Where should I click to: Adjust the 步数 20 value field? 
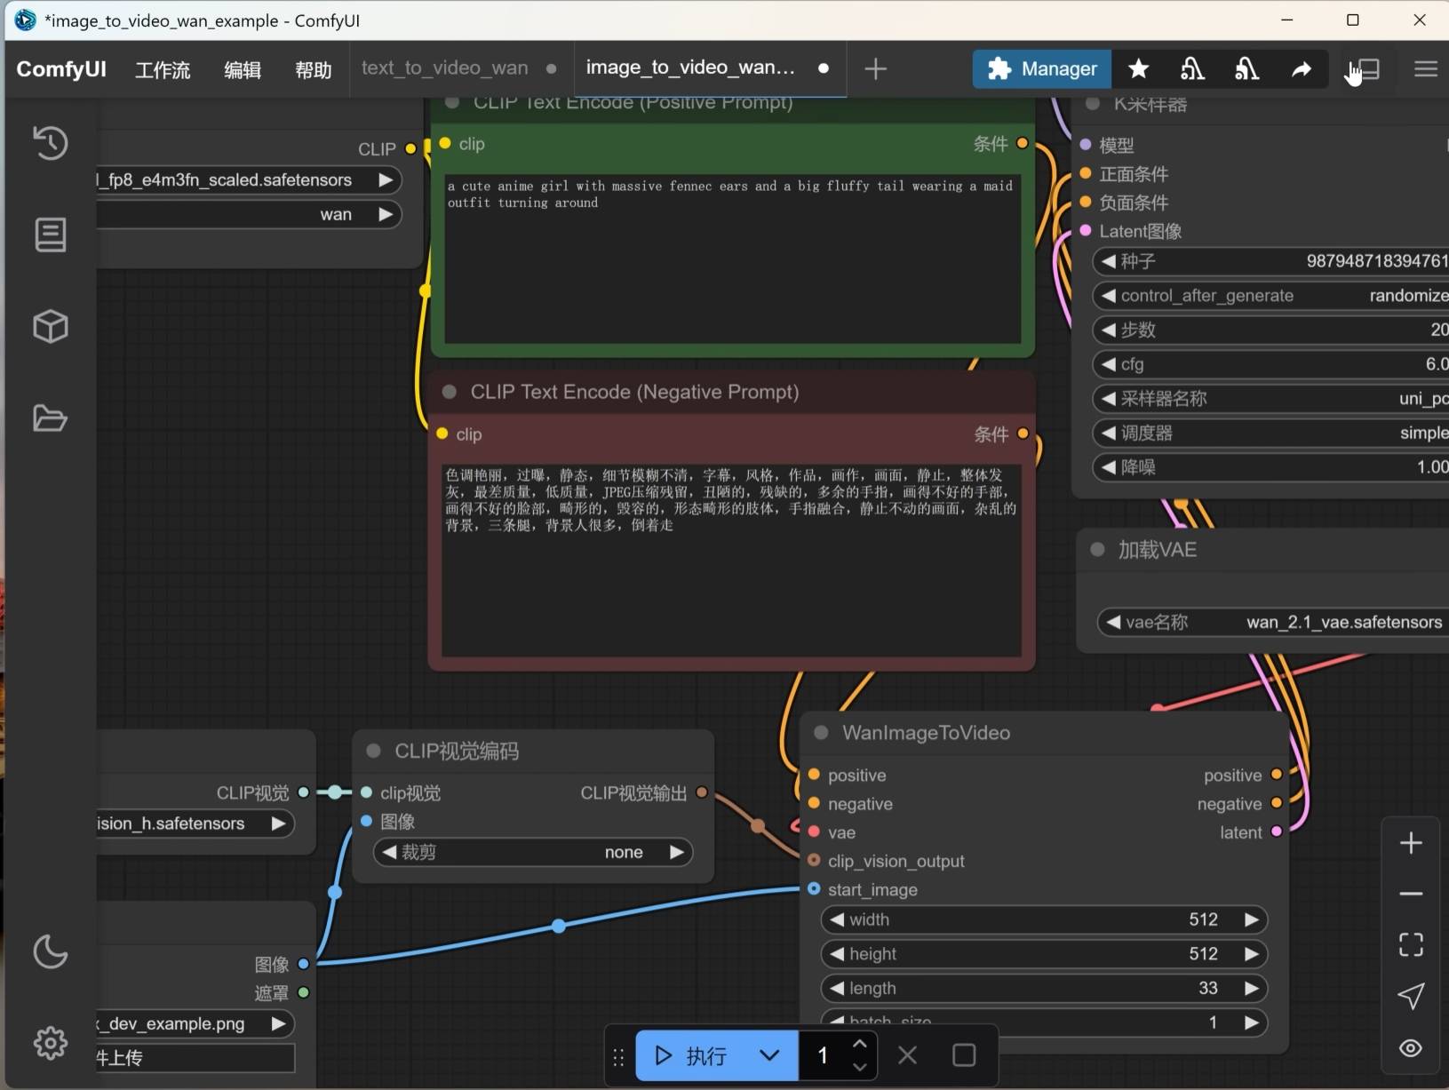tap(1271, 330)
